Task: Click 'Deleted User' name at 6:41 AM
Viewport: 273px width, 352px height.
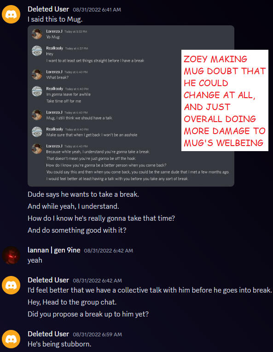Action: [x=48, y=9]
